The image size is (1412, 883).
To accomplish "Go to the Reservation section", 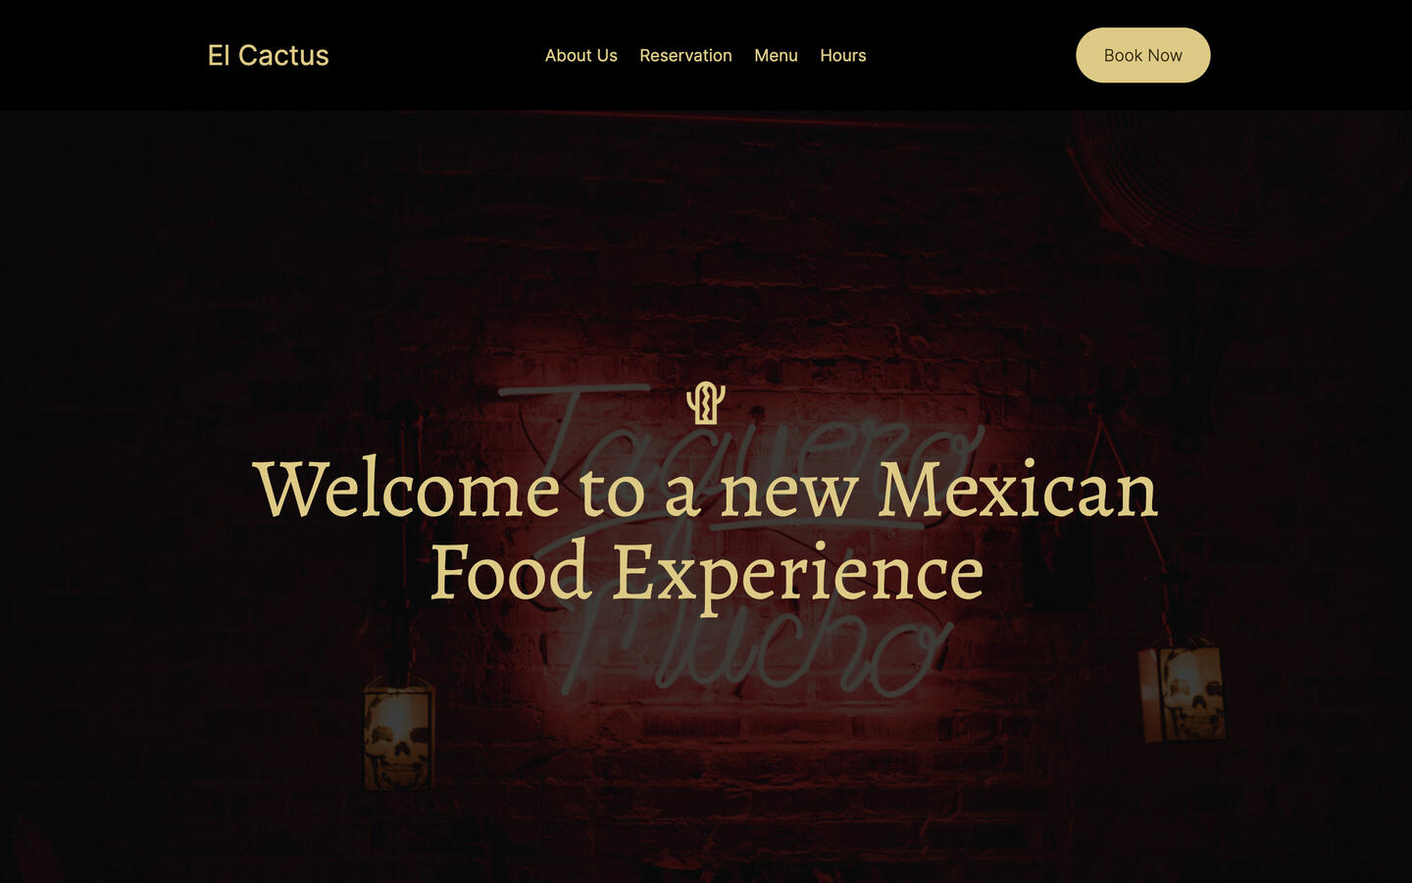I will 685,56.
